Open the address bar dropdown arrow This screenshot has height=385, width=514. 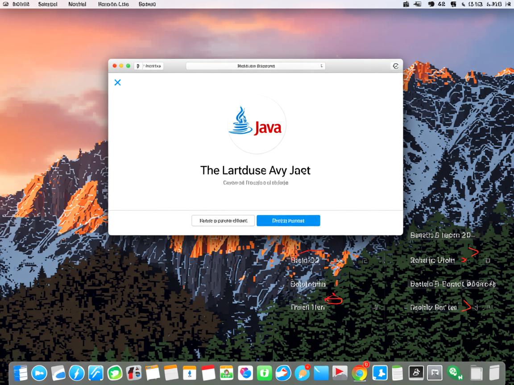tap(321, 66)
